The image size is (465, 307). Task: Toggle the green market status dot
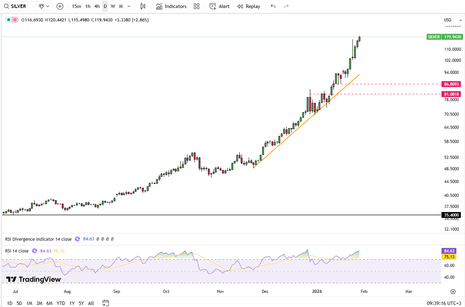[x=8, y=20]
